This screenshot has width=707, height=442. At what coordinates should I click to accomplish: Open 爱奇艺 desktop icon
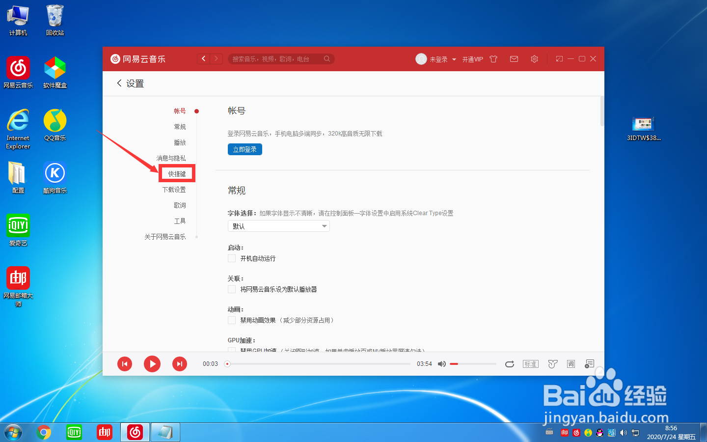point(18,230)
